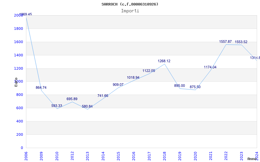This screenshot has height=162, width=260.
Task: Click the y-axis value 400
Action: 19,121
